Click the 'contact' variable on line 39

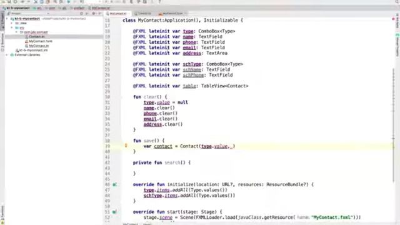[x=163, y=146]
